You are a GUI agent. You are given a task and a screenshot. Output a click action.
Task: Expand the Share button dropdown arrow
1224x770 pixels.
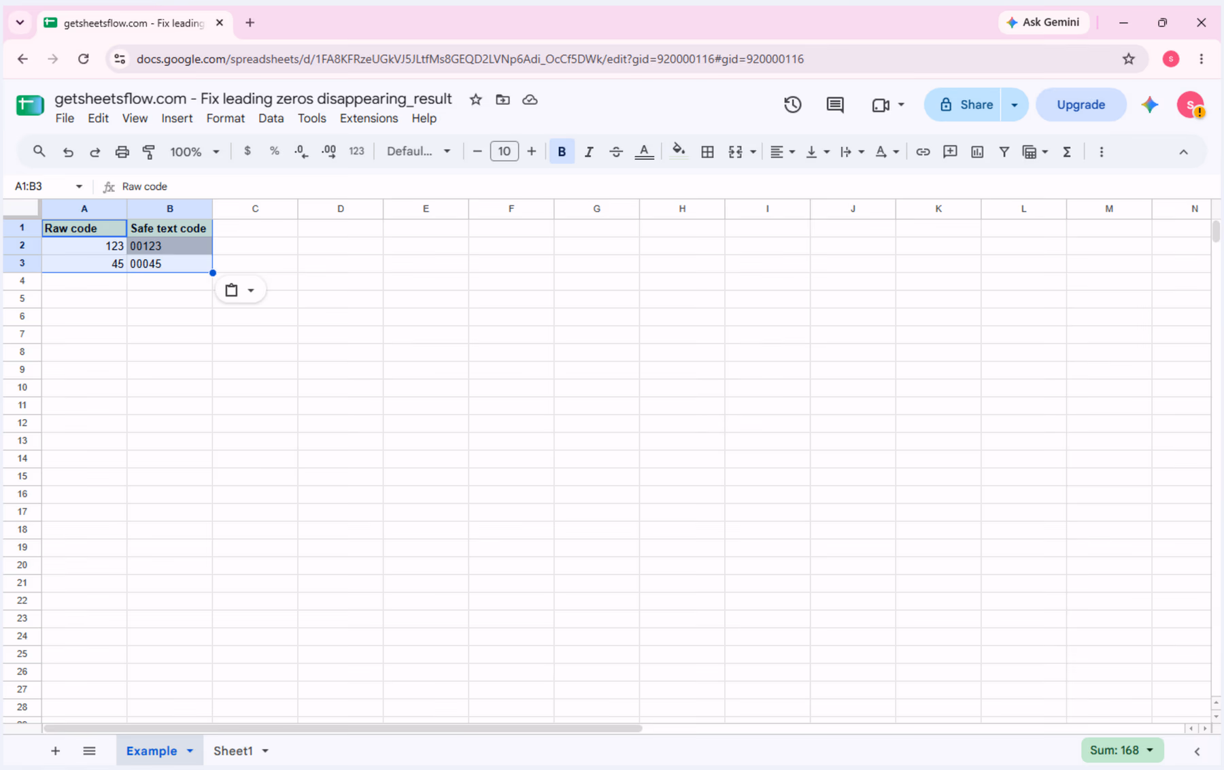click(x=1015, y=105)
